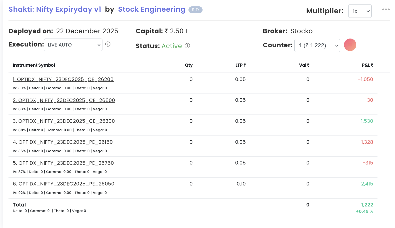Click the NIFTY 23DEC2025 PE 26150 symbol

click(63, 142)
